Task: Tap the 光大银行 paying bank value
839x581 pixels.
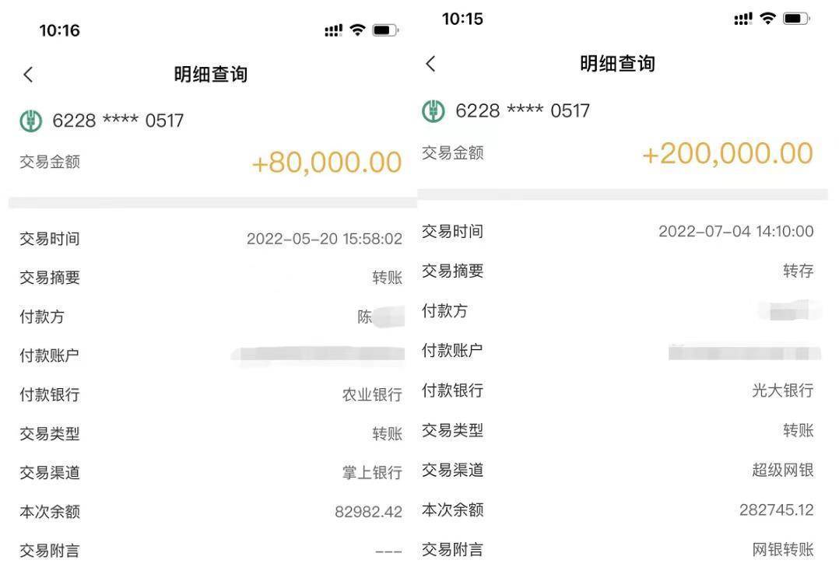Action: 783,390
